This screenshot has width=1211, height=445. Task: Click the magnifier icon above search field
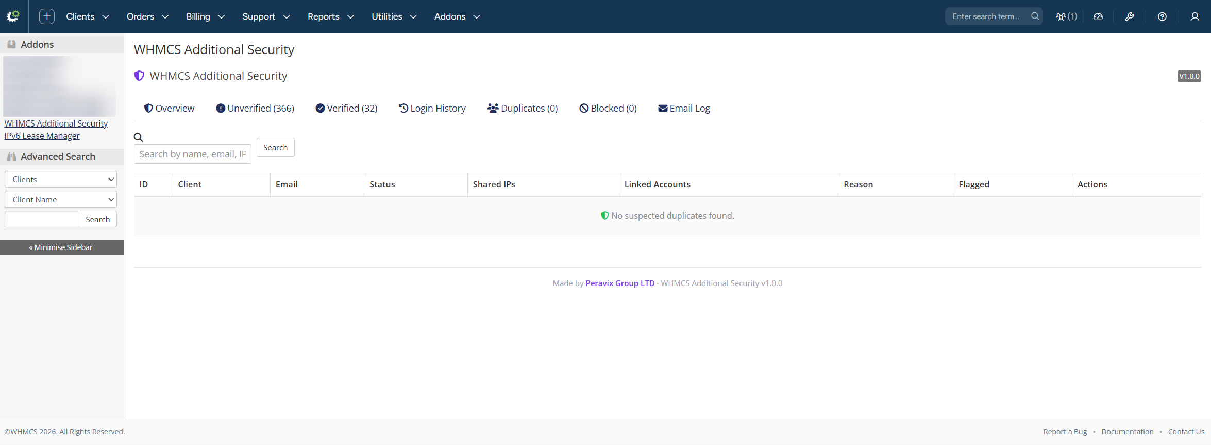pyautogui.click(x=138, y=137)
